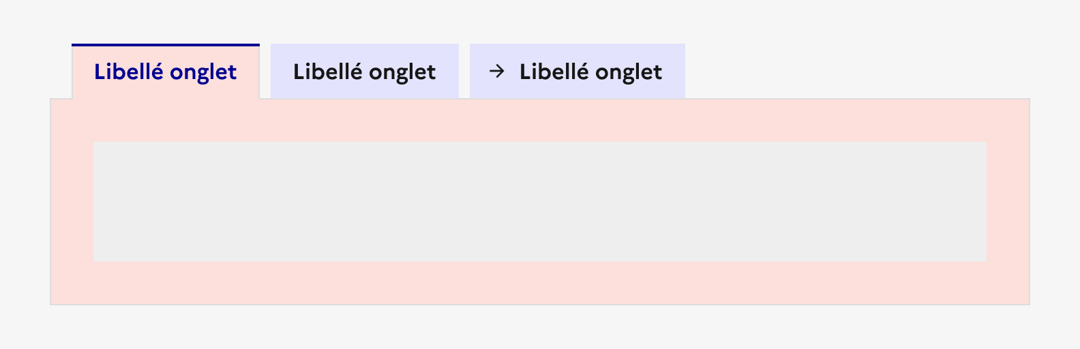
Task: Click the pink padding left of the gray box
Action: (72, 202)
